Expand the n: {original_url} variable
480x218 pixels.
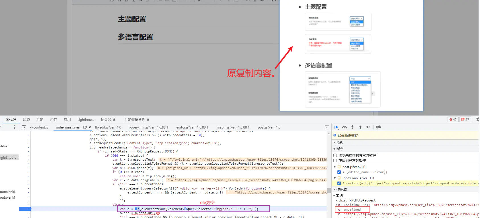[336, 205]
